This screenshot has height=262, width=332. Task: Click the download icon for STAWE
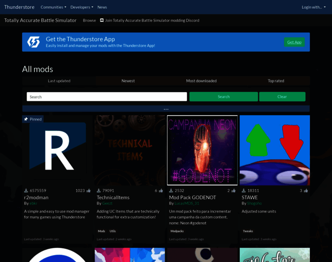pos(244,191)
